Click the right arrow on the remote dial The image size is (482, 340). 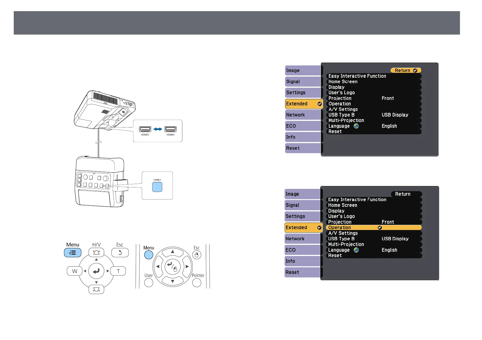(x=187, y=267)
